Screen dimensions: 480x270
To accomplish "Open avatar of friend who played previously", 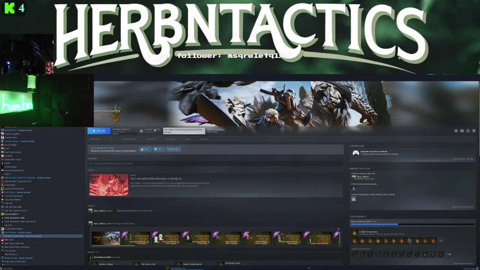I will 354,188.
